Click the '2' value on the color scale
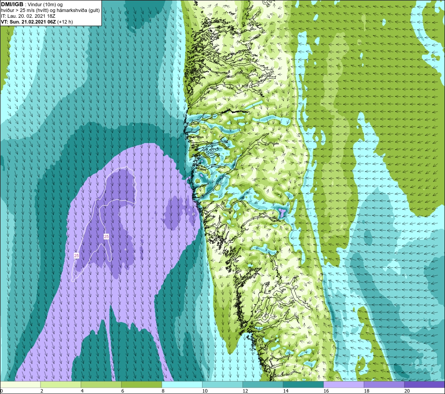The width and height of the screenshot is (445, 394). [x=42, y=391]
